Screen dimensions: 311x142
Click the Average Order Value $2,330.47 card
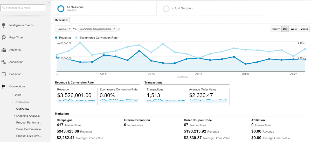point(208,96)
